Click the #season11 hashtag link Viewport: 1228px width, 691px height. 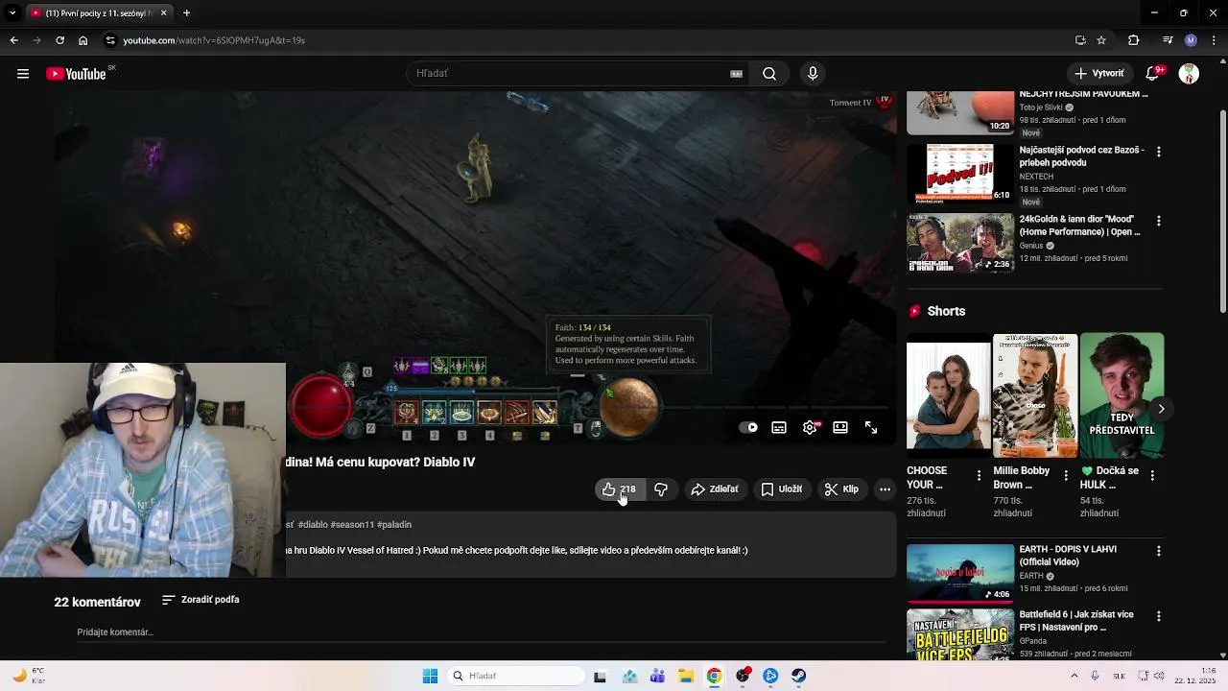(x=352, y=525)
